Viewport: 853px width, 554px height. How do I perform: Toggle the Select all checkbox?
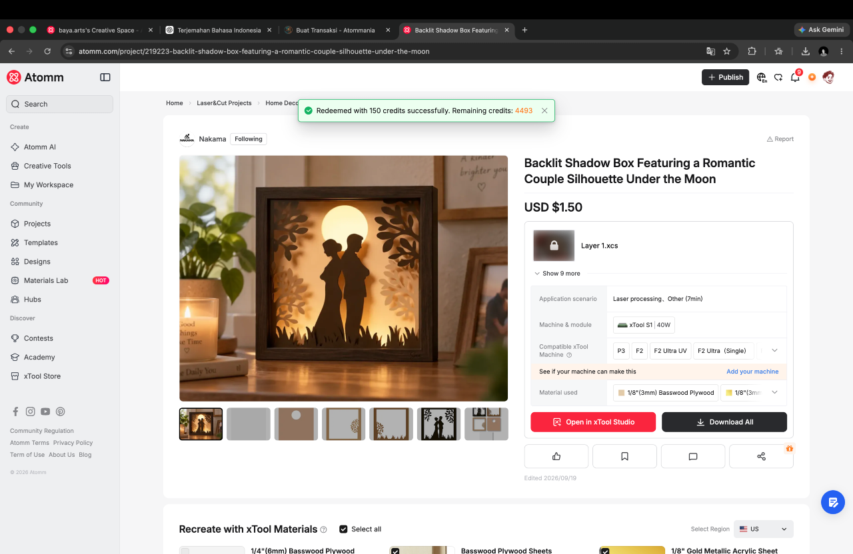pyautogui.click(x=343, y=529)
